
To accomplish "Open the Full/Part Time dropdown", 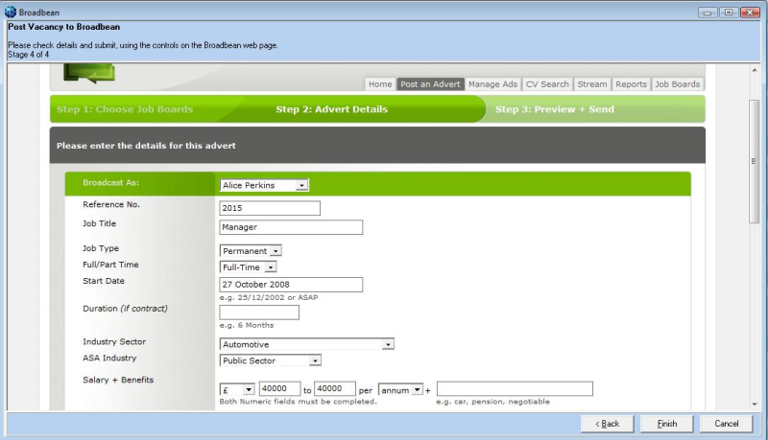I will coord(248,266).
